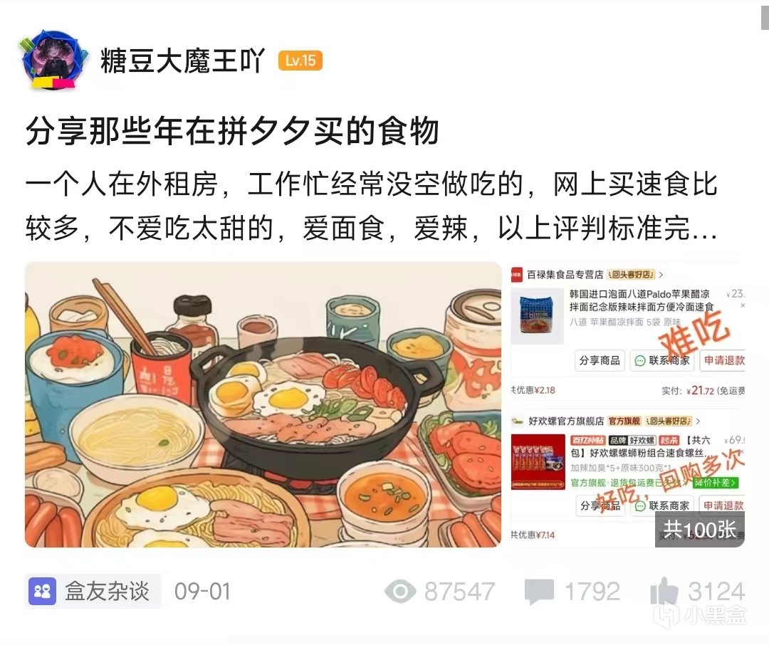Click the WeChat icon beside first 联系商家
769x645 pixels.
pos(639,361)
